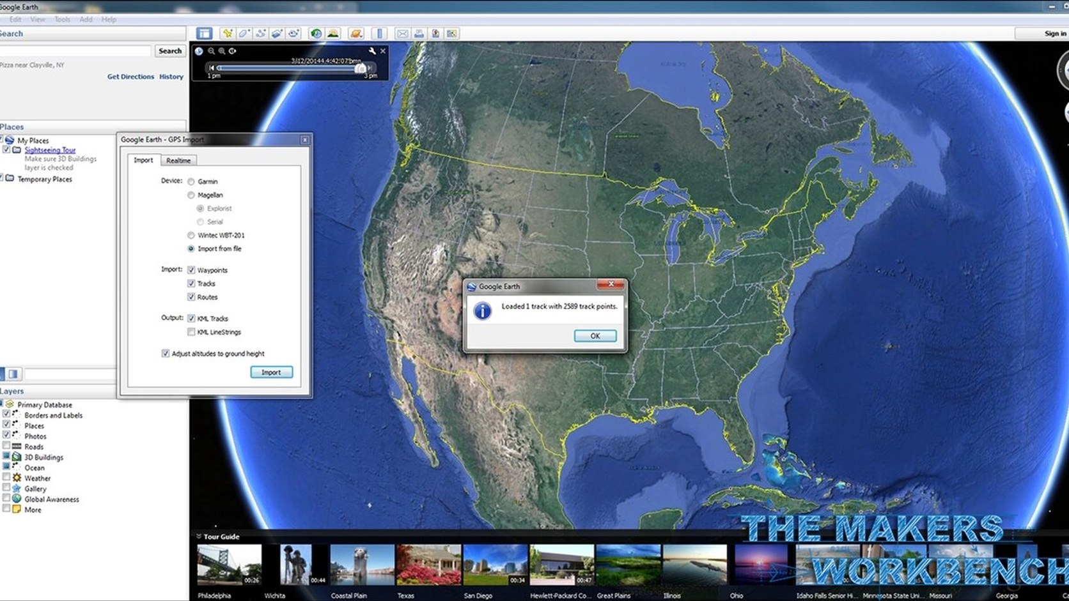Image resolution: width=1069 pixels, height=601 pixels.
Task: Open the Tools menu
Action: (x=62, y=19)
